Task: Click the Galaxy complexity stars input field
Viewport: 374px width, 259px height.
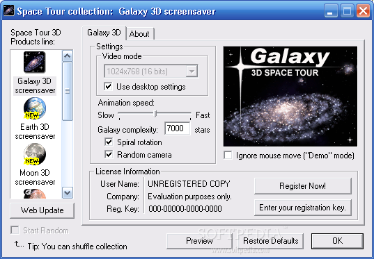Action: pyautogui.click(x=177, y=128)
